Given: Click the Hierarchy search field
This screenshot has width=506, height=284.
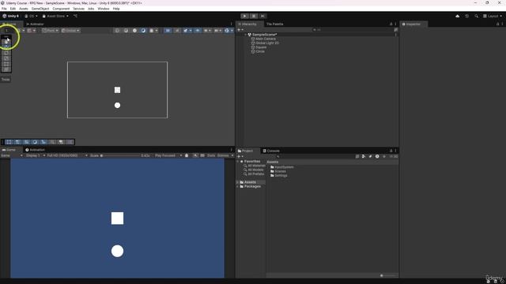Looking at the screenshot, I should pyautogui.click(x=352, y=30).
